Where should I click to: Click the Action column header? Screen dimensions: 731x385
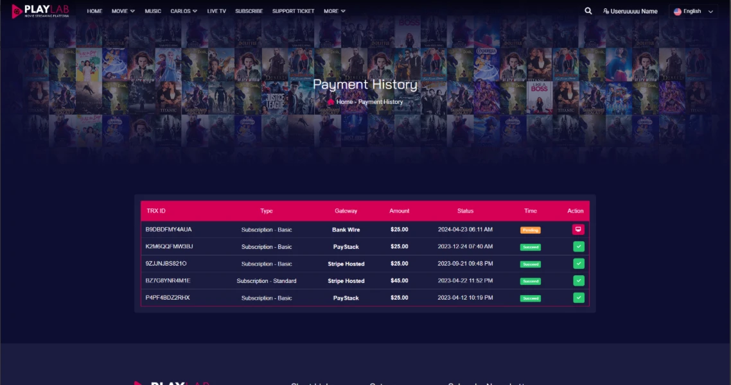pos(576,211)
